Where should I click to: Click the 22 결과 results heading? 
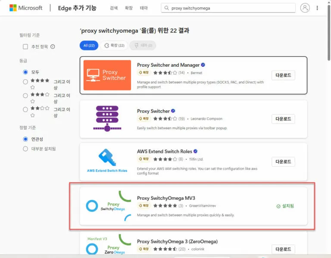click(134, 31)
